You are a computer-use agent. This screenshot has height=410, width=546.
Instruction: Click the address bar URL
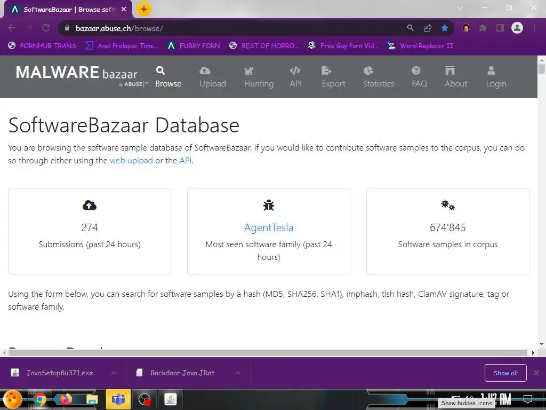coord(119,28)
